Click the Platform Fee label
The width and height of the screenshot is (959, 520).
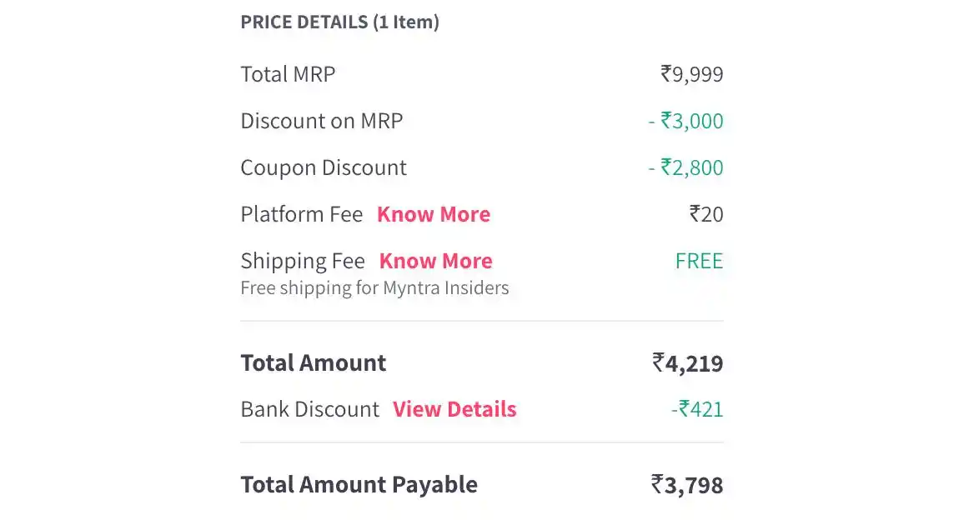(x=302, y=214)
